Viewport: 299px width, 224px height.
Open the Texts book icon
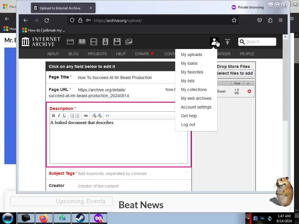(x=82, y=42)
